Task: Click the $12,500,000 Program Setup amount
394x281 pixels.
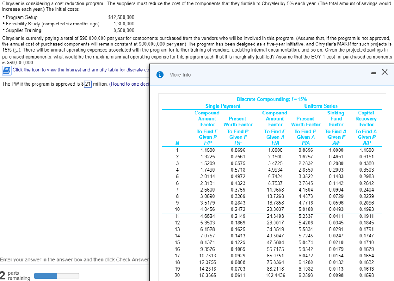Action: 121,17
